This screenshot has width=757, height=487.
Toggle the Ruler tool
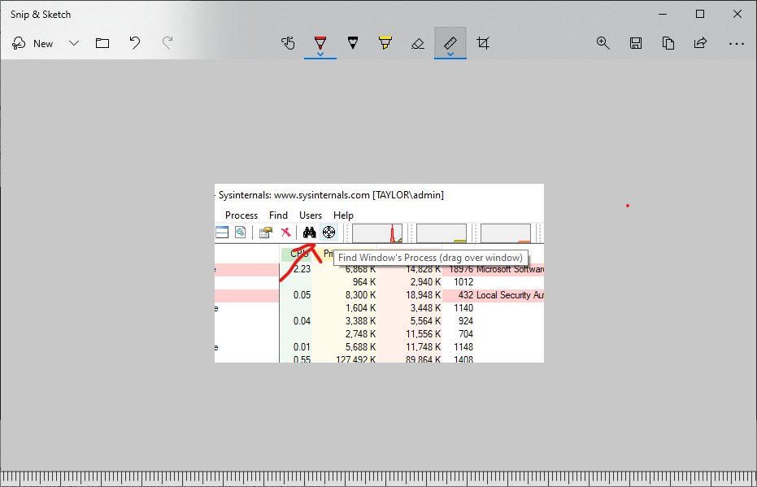(x=450, y=42)
